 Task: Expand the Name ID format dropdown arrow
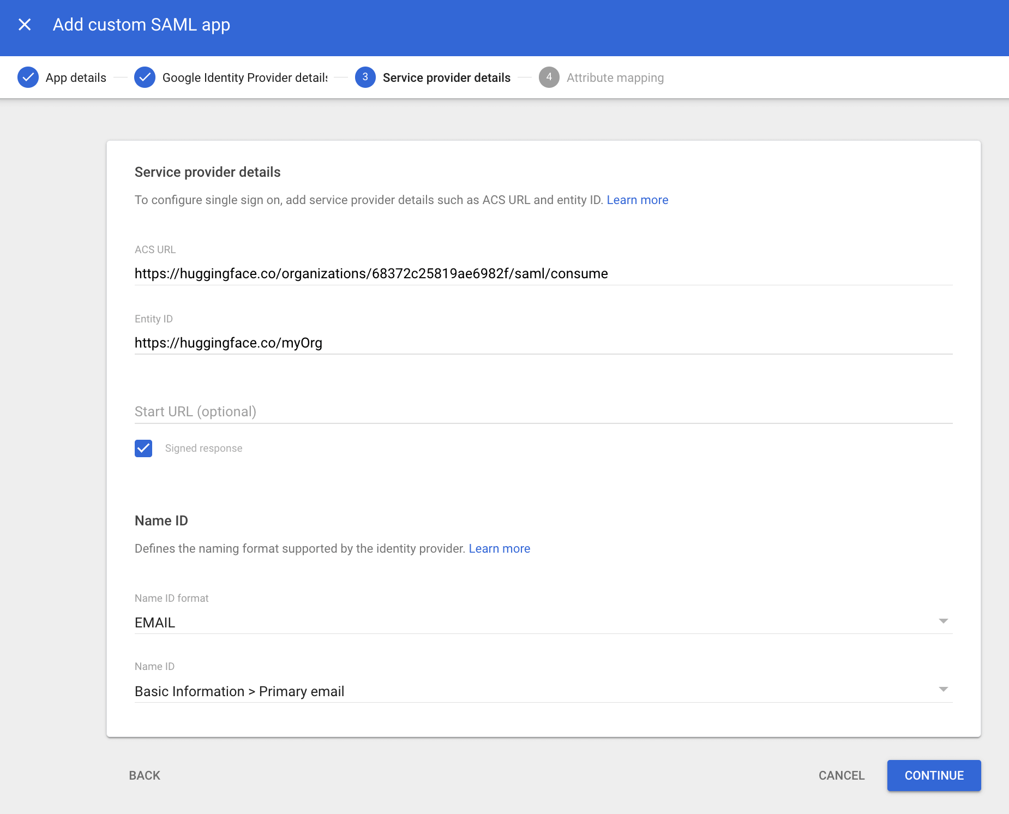943,621
